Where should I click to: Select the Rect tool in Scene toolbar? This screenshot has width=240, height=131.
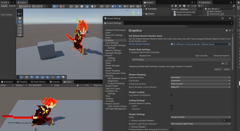(x=20, y=32)
